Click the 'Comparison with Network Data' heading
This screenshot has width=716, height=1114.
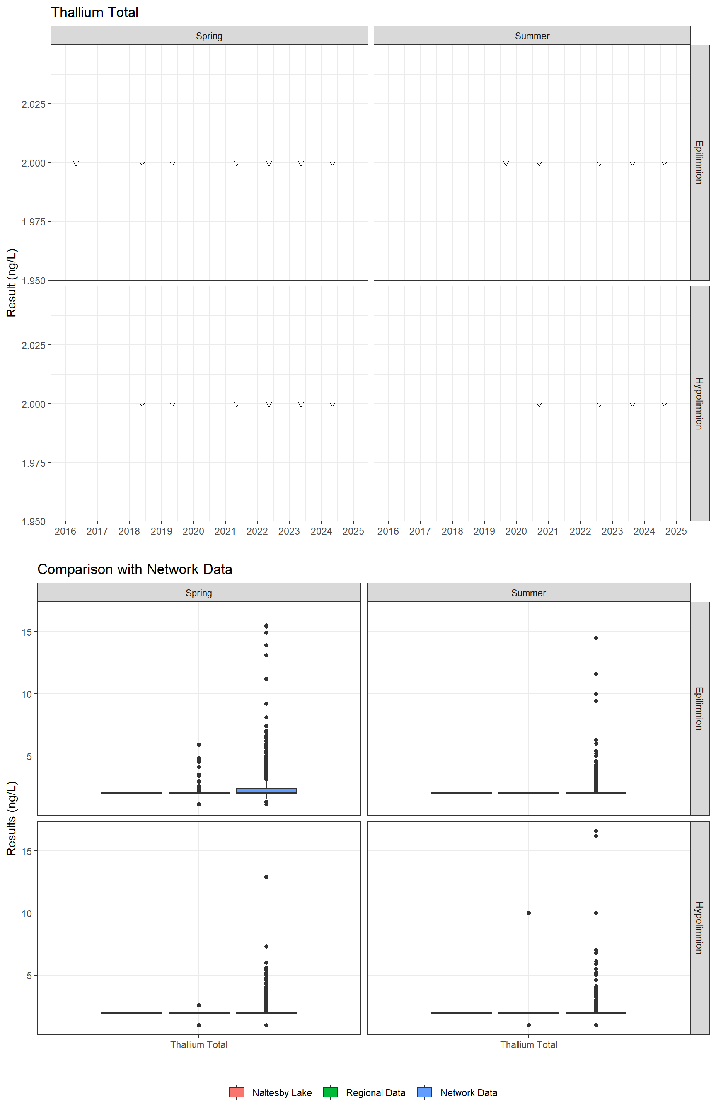(x=135, y=569)
